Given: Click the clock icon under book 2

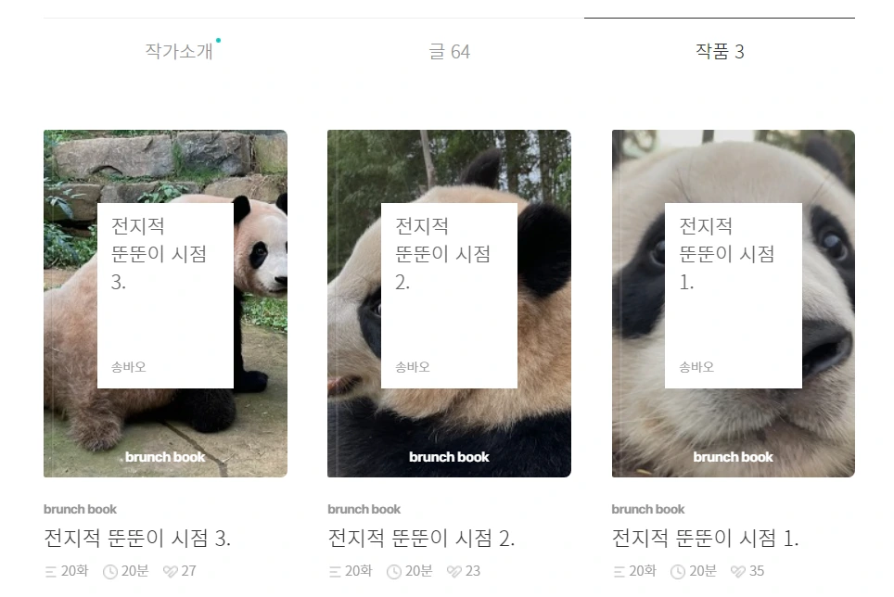Looking at the screenshot, I should pos(394,571).
